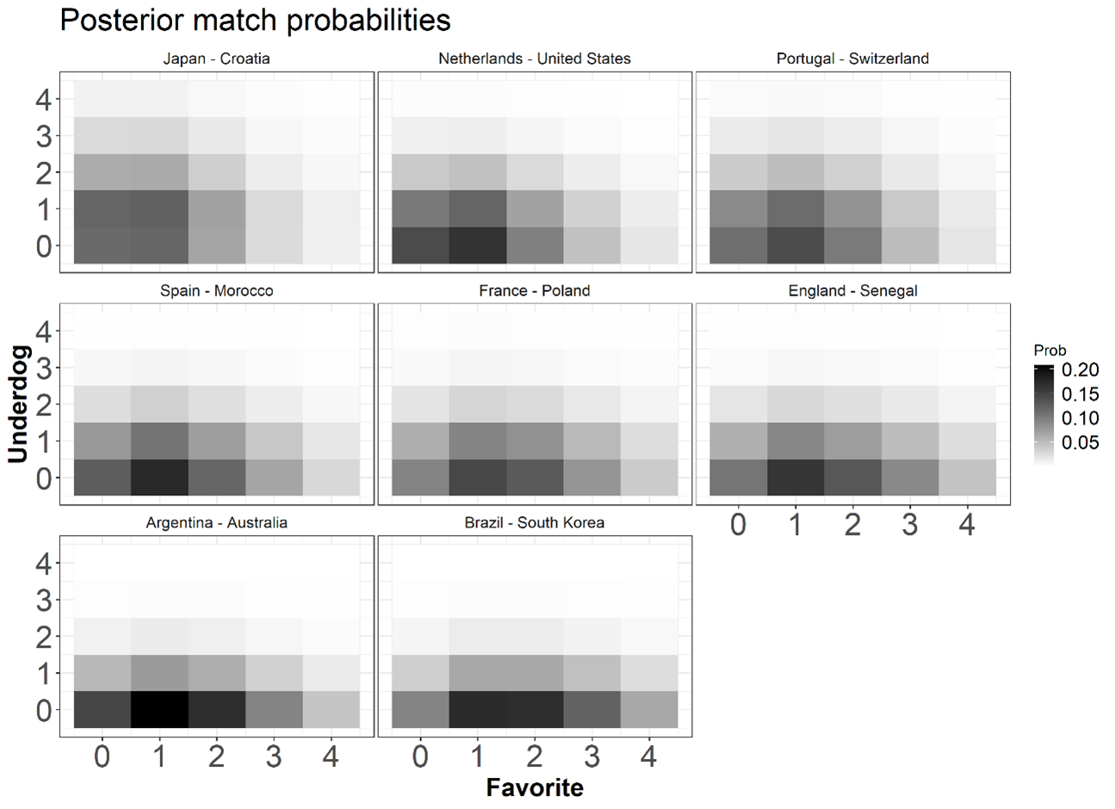Image resolution: width=1115 pixels, height=809 pixels.
Task: Click the Prob legend title
Action: 1050,351
